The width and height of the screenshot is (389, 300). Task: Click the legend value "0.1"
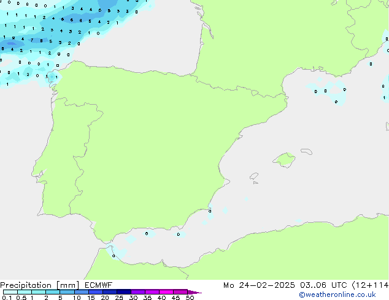7,298
